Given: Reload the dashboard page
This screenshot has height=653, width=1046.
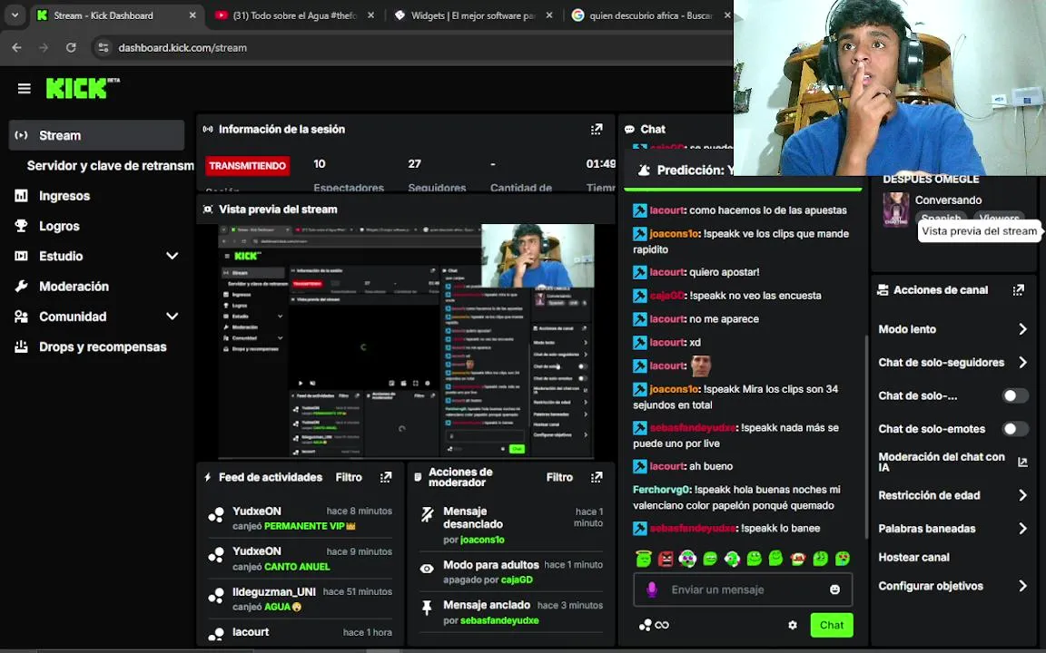Looking at the screenshot, I should (71, 48).
